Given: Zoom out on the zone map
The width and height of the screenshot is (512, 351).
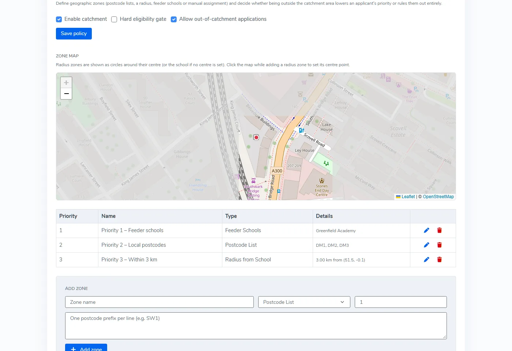Looking at the screenshot, I should [x=66, y=94].
